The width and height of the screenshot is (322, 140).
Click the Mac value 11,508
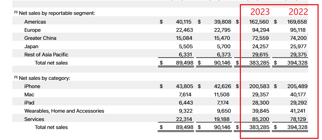[x=222, y=95]
